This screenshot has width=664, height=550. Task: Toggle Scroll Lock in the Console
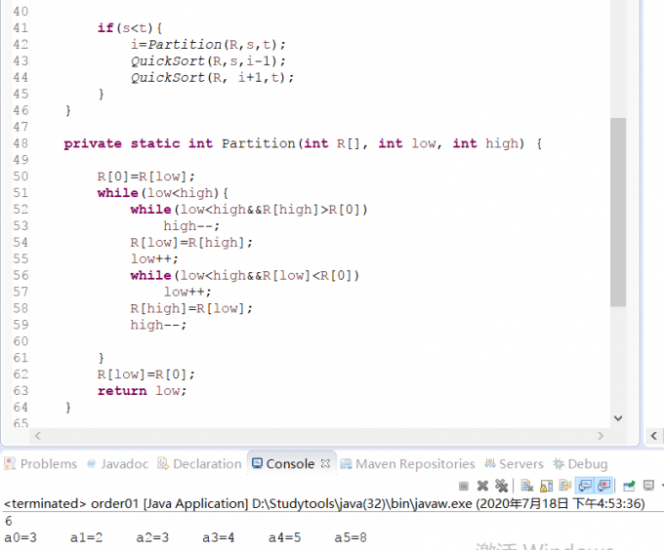point(544,485)
